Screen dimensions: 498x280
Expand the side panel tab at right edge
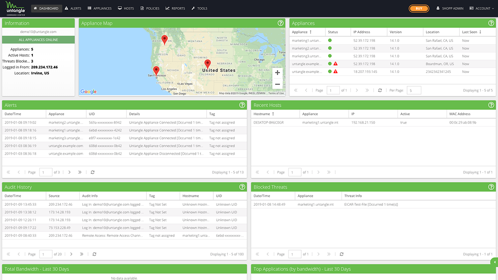(494, 262)
